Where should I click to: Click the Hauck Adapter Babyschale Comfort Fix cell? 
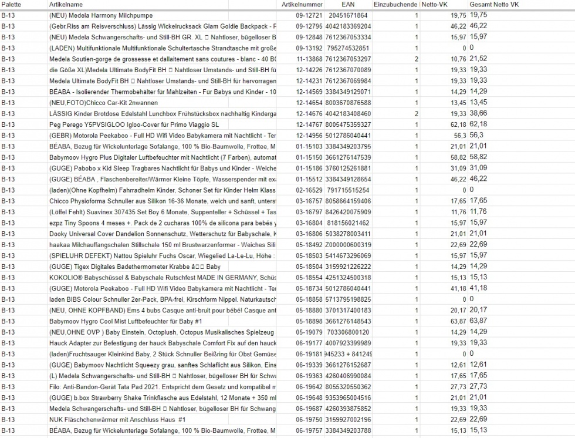coord(162,343)
